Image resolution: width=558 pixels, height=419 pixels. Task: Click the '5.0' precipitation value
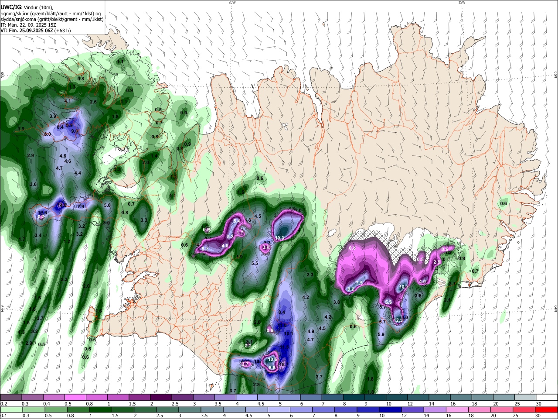[107, 205]
